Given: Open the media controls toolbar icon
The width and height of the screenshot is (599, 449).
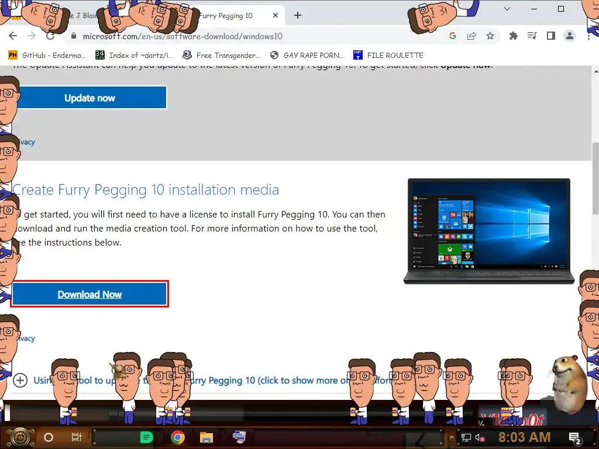Looking at the screenshot, I should click(x=532, y=36).
